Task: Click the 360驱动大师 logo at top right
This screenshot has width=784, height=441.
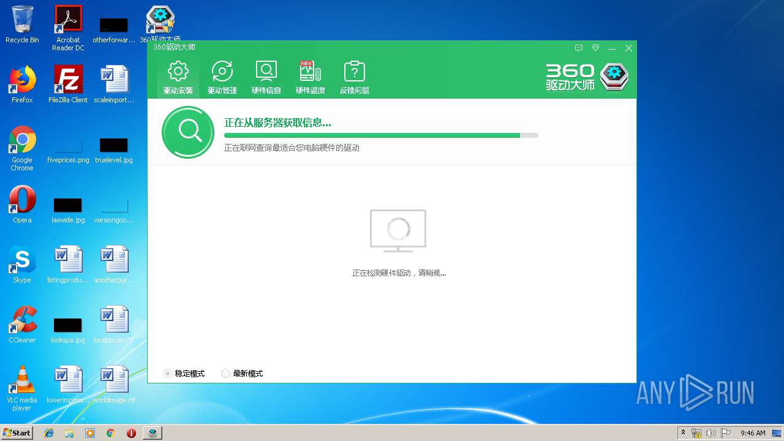Action: click(x=587, y=77)
